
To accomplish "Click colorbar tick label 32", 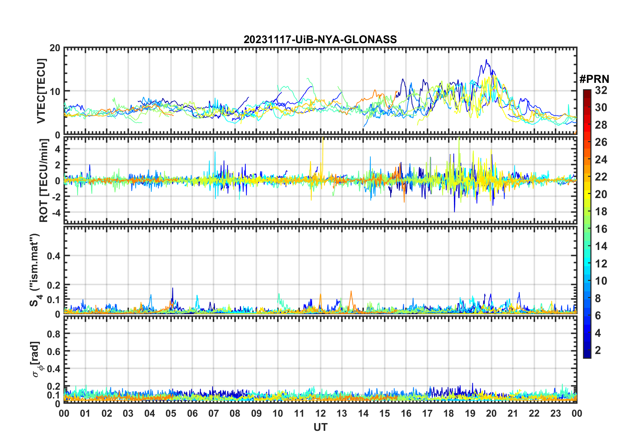I will pyautogui.click(x=601, y=90).
